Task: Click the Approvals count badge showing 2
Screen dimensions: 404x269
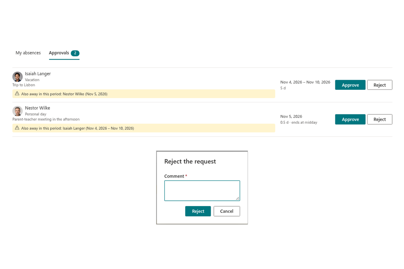Action: click(75, 53)
